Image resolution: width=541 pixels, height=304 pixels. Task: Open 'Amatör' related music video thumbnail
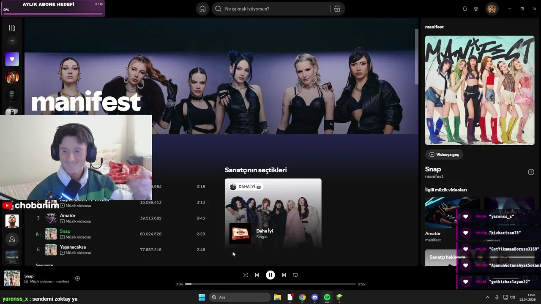(x=452, y=213)
